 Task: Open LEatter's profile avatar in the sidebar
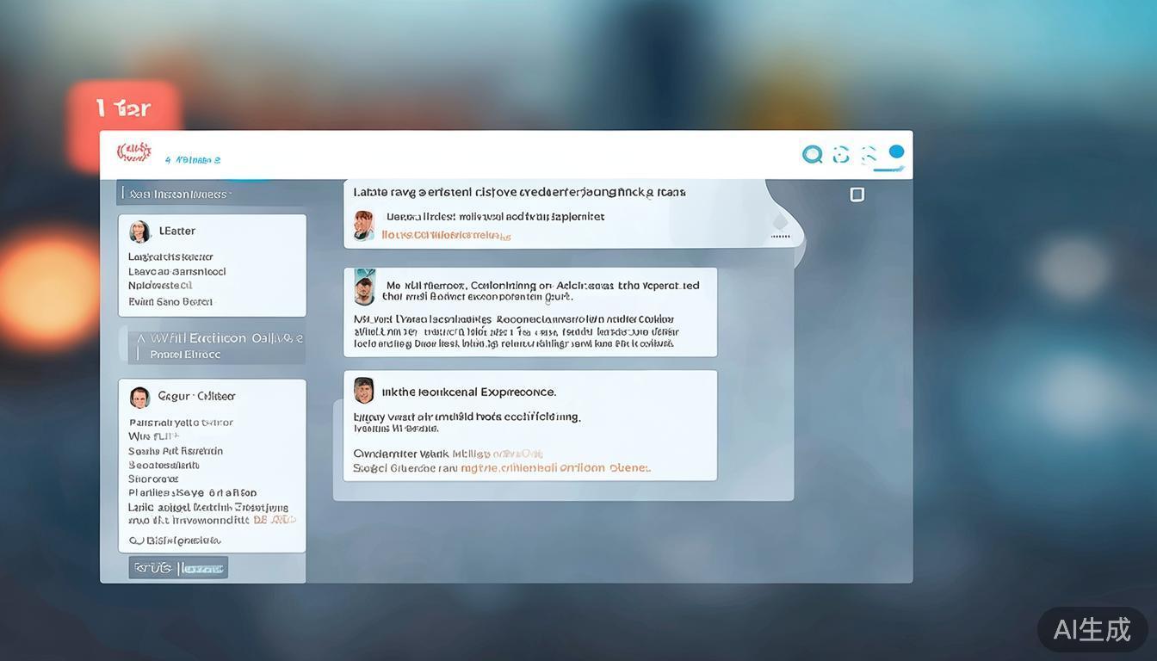[140, 231]
